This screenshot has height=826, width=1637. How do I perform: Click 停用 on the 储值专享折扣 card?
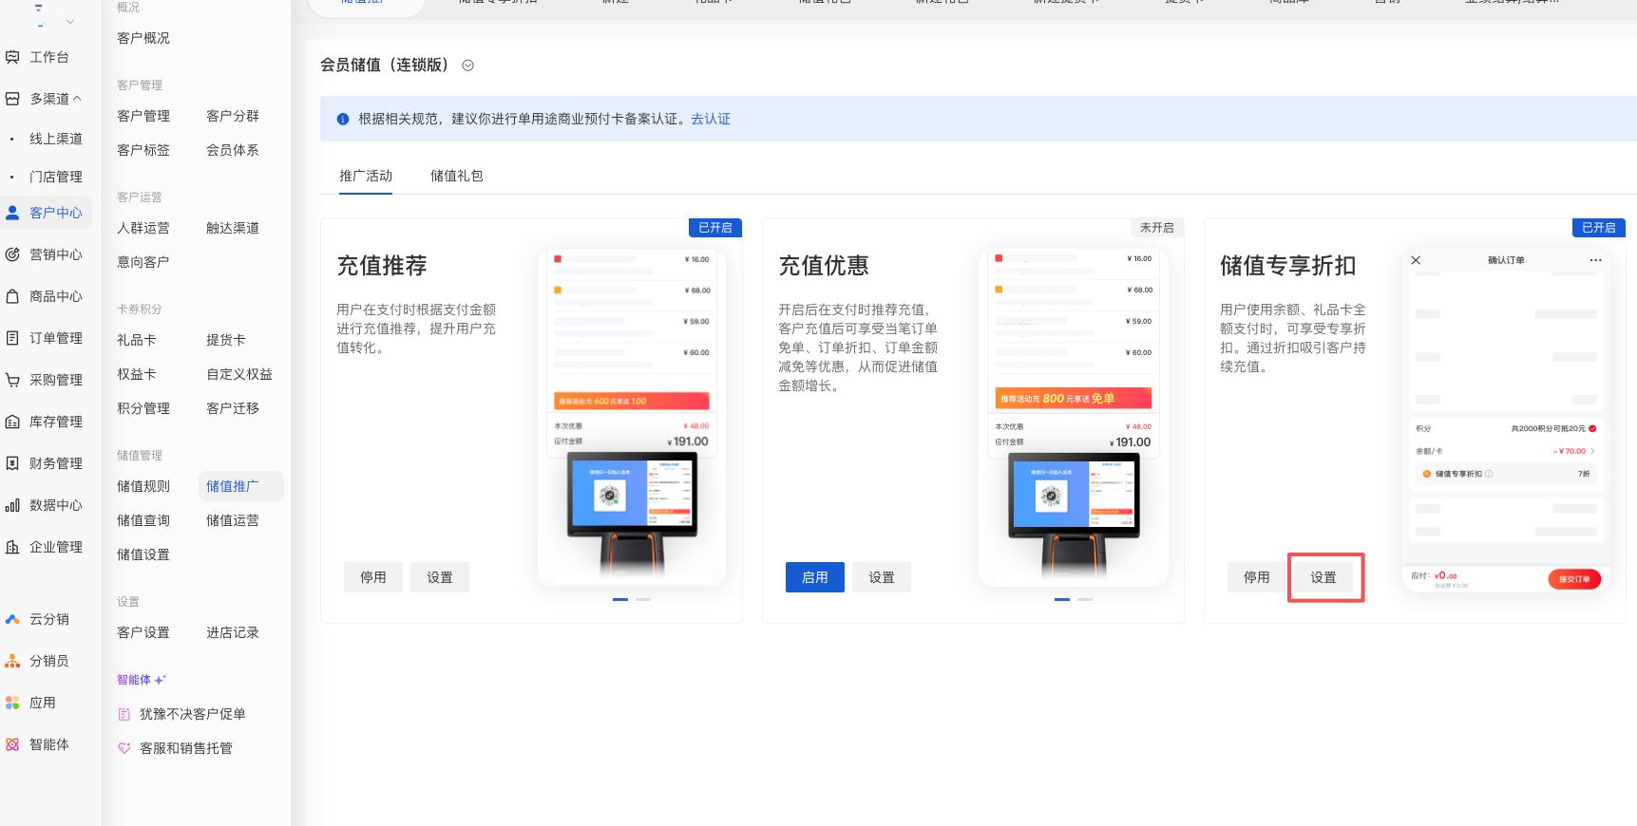(1257, 577)
